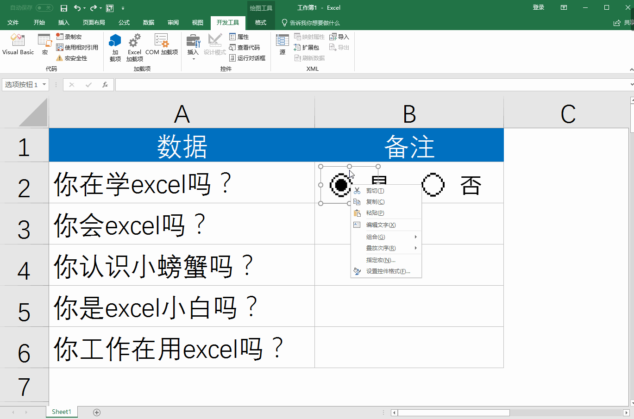
Task: Switch to the 审阅 Review tab
Action: click(173, 23)
